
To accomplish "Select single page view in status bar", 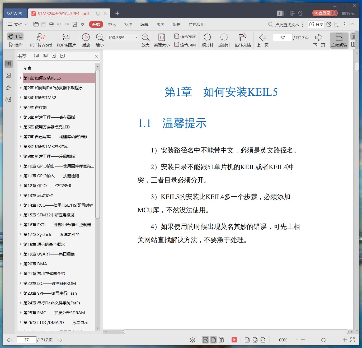I will click(213, 340).
